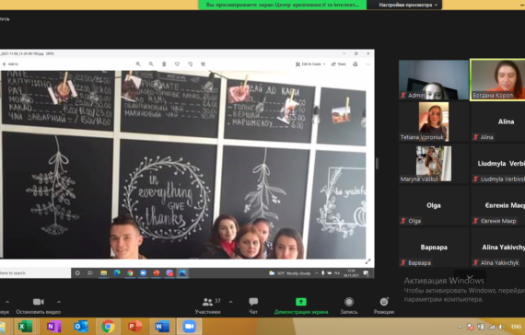
Task: Click the green Share Screen icon
Action: pos(300,302)
